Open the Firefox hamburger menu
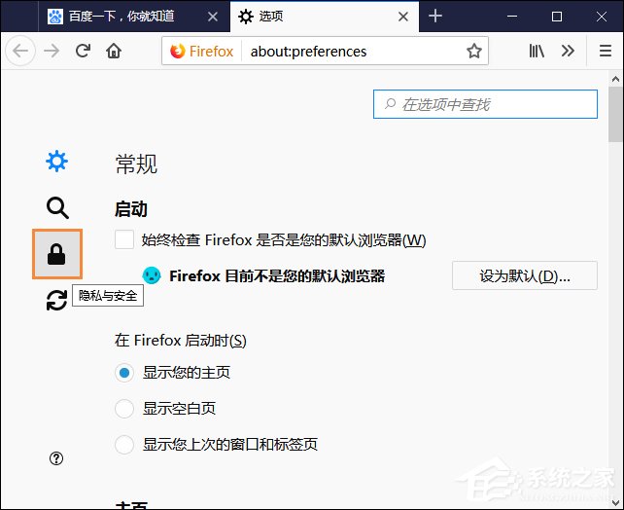Viewport: 624px width, 510px height. point(606,51)
